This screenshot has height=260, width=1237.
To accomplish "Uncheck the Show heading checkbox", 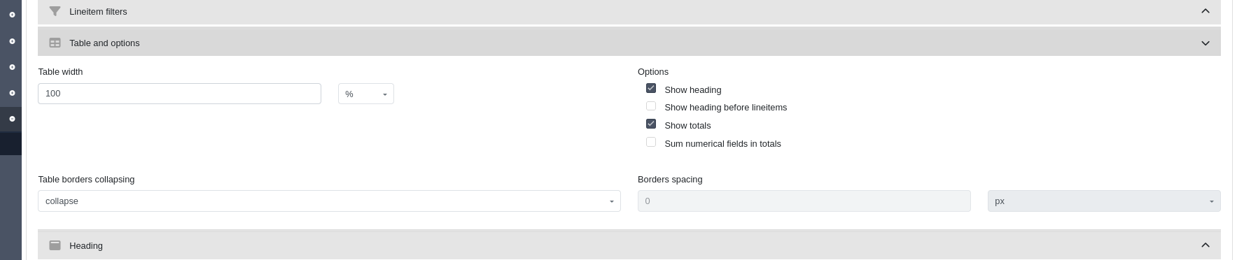I will pyautogui.click(x=651, y=88).
